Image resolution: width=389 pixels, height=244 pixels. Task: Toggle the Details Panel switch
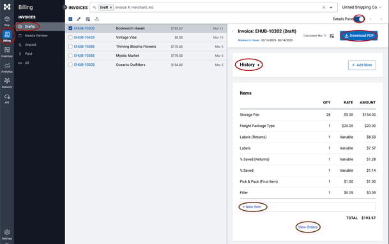[359, 19]
